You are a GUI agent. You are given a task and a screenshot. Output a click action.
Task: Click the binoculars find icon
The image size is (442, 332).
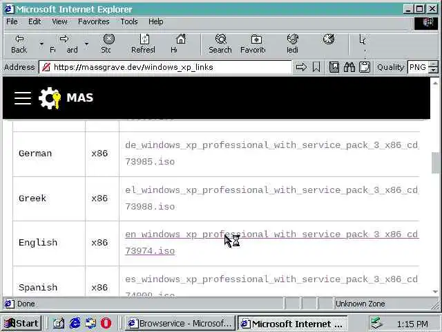click(349, 67)
